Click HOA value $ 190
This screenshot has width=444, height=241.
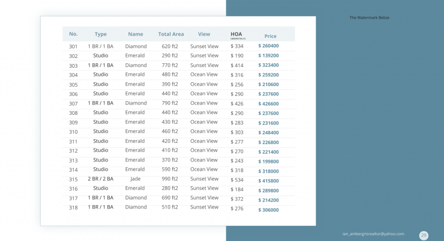237,56
